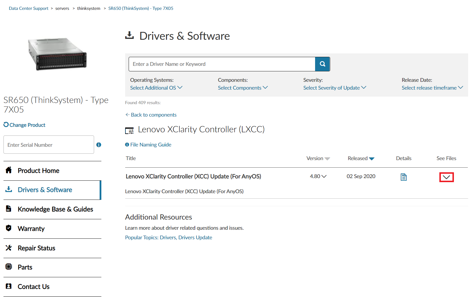
Task: Click Popular Topics: Drivers, Drivers Update link
Action: 168,238
